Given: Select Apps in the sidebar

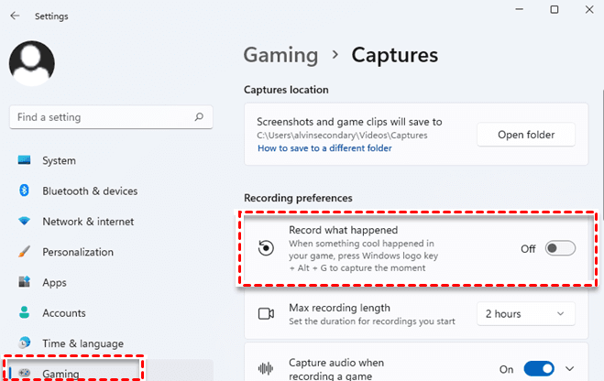Looking at the screenshot, I should click(54, 283).
